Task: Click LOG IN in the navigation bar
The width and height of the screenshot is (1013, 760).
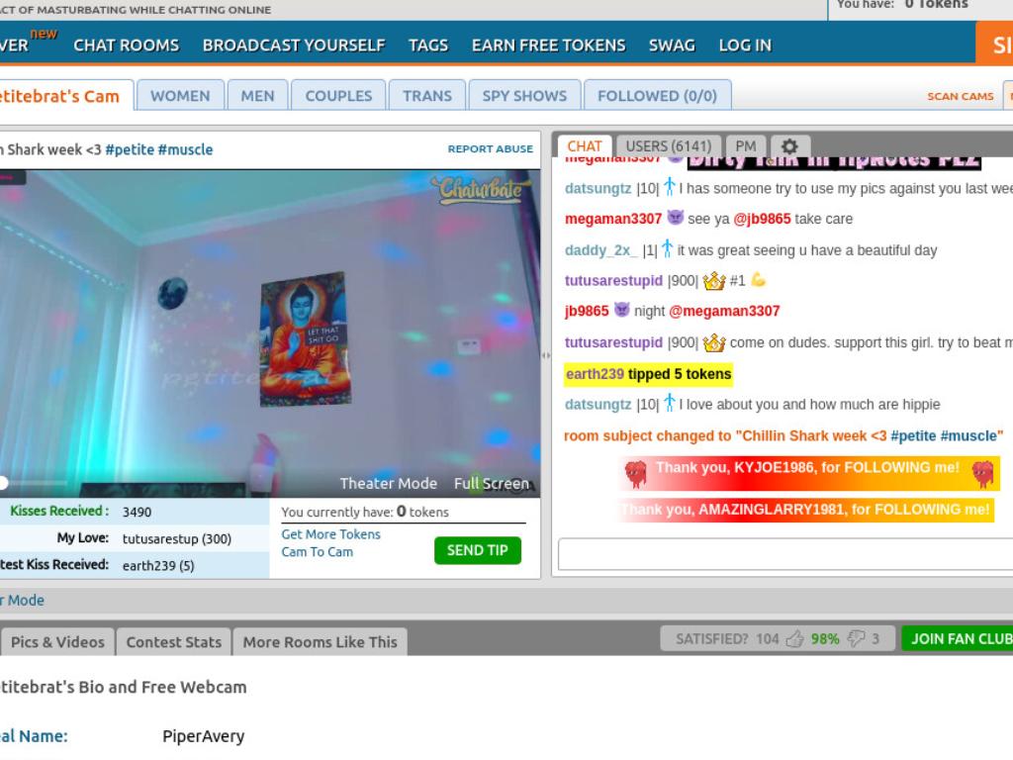Action: [745, 46]
